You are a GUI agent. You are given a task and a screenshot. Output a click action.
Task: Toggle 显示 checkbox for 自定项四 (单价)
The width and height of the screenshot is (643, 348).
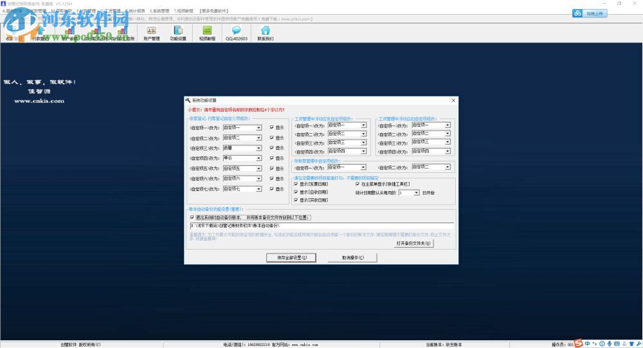coord(272,158)
